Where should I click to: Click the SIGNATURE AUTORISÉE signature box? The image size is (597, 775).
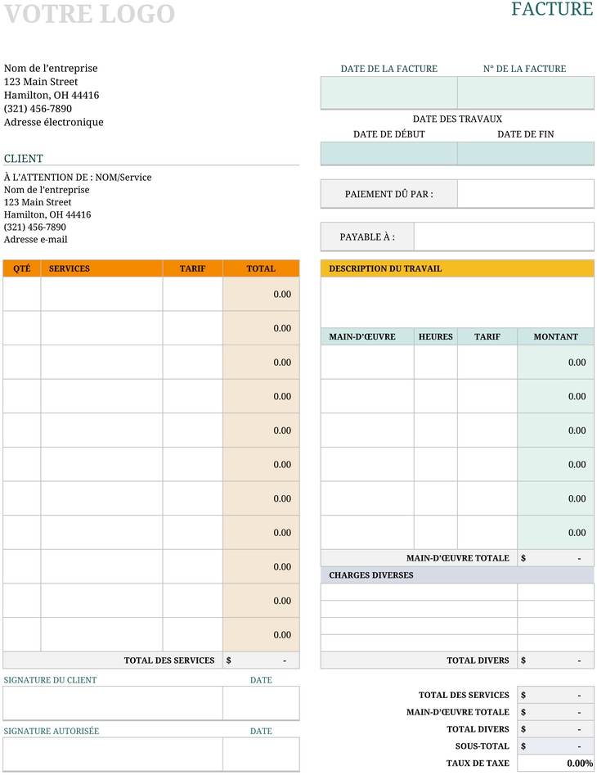click(x=113, y=755)
